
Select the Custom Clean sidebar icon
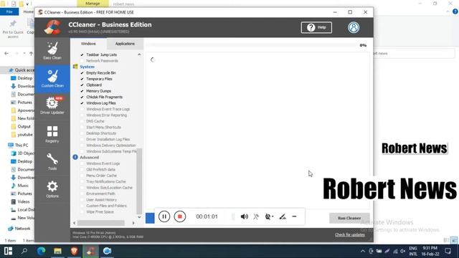(x=52, y=79)
